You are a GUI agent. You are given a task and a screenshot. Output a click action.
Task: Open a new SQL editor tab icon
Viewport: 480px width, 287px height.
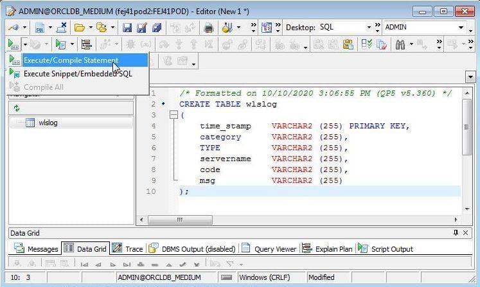pyautogui.click(x=40, y=28)
